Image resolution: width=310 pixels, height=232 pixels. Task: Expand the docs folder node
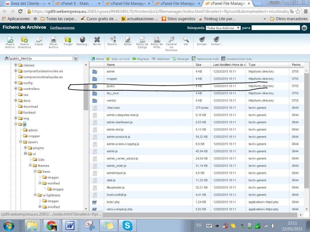(x=15, y=100)
